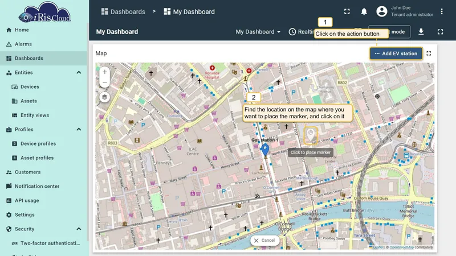Click the Alarms warning triangle icon

point(9,44)
